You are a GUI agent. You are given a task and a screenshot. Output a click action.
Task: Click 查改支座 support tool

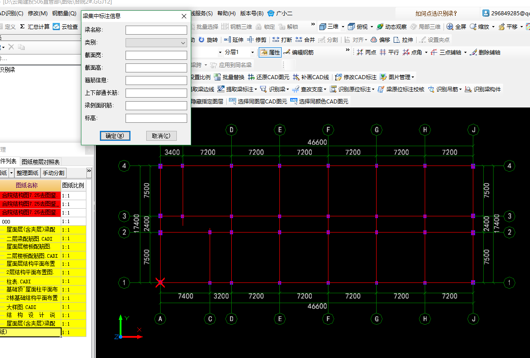309,89
